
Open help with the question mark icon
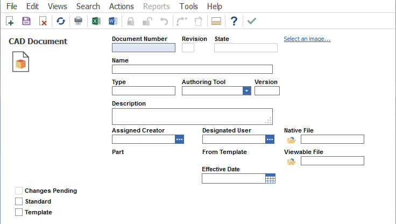234,21
